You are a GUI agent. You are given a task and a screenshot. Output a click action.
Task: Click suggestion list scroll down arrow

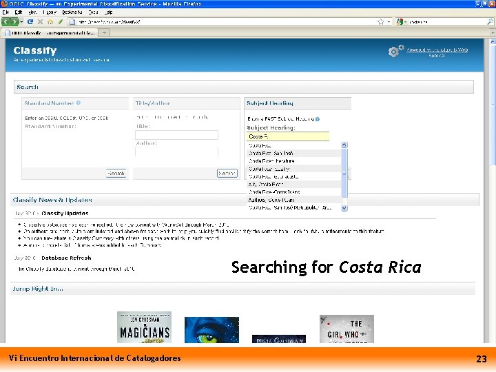[344, 208]
